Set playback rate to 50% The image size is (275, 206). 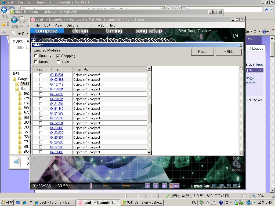[x=222, y=185]
